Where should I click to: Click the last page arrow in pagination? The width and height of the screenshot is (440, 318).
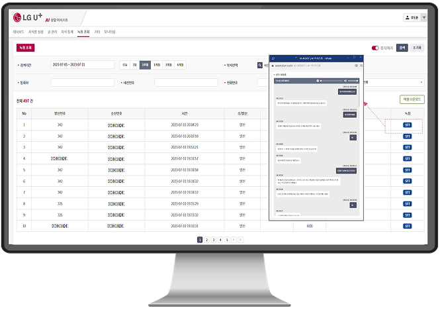(240, 240)
